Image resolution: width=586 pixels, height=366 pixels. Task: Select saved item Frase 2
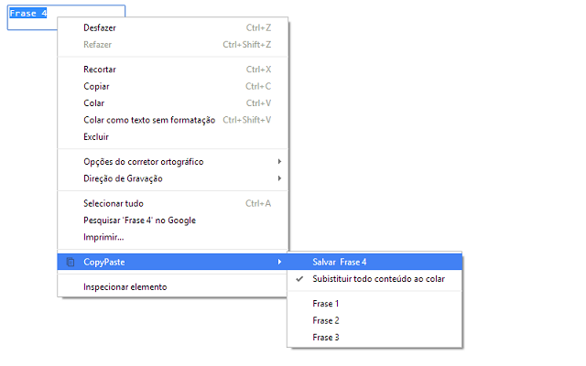pyautogui.click(x=326, y=320)
